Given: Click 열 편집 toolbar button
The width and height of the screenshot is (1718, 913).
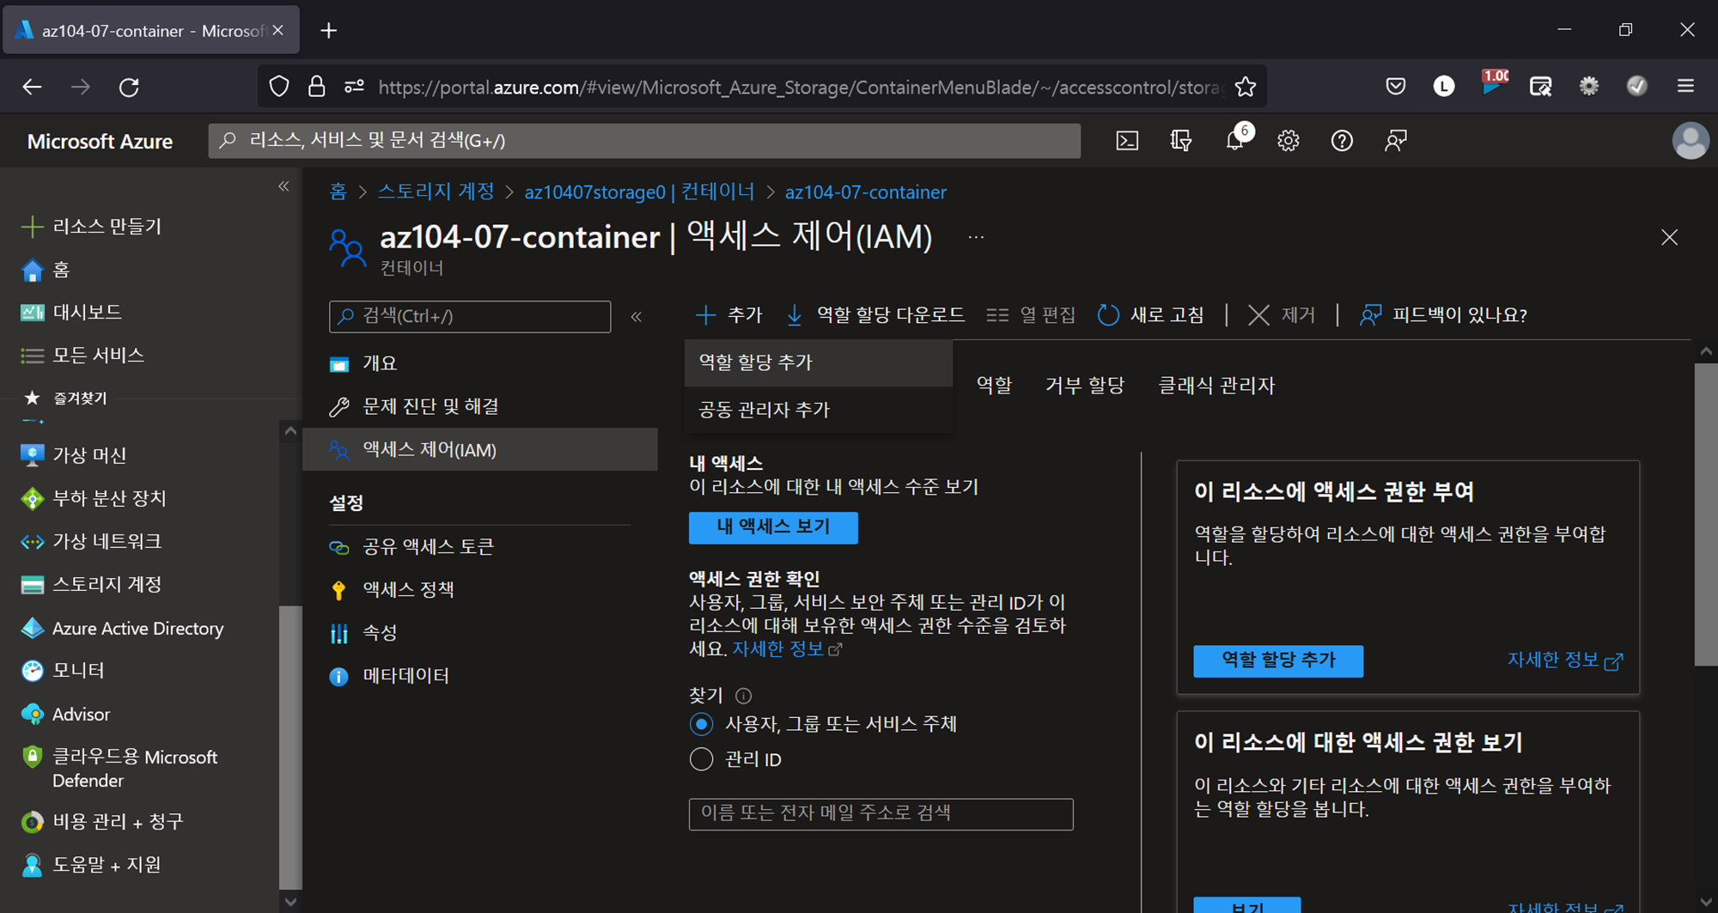Looking at the screenshot, I should [x=1031, y=315].
